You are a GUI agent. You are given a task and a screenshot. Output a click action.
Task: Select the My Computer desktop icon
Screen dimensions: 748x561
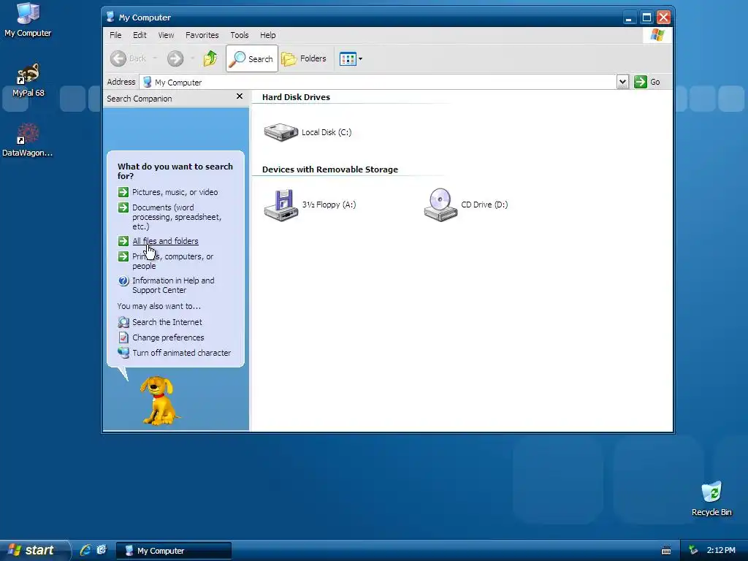pyautogui.click(x=28, y=20)
